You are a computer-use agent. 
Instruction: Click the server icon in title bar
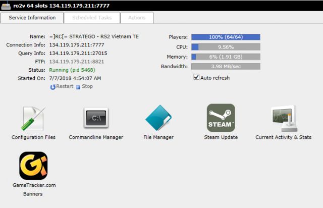point(6,6)
